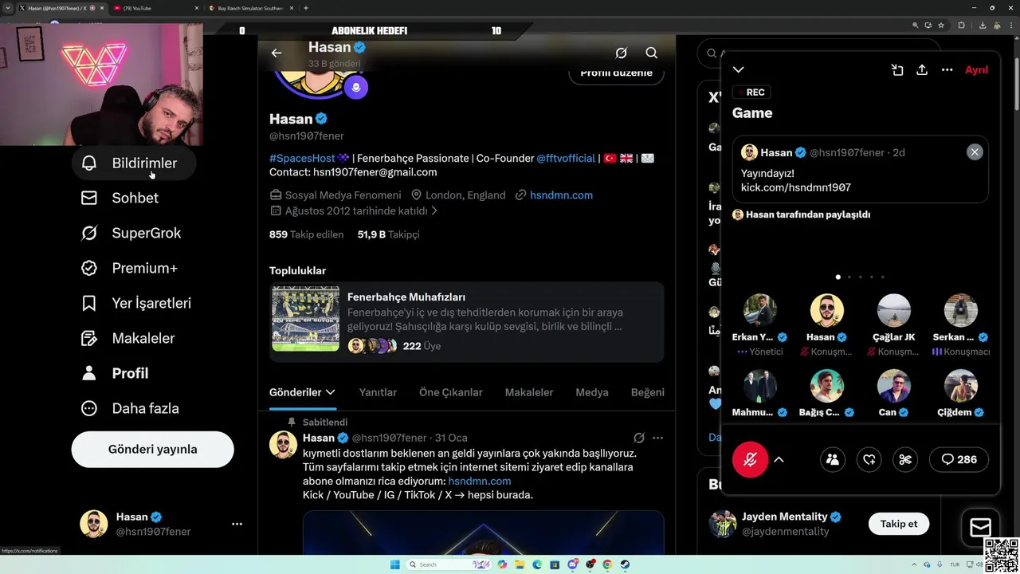Open Google Chrome from the taskbar
Image resolution: width=1020 pixels, height=574 pixels.
click(607, 564)
